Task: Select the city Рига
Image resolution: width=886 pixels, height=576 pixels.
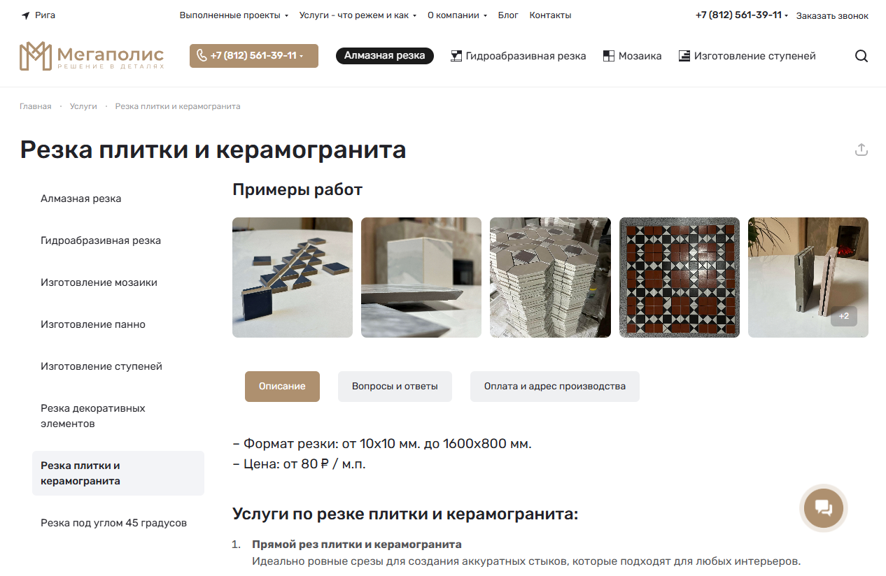Action: click(44, 15)
